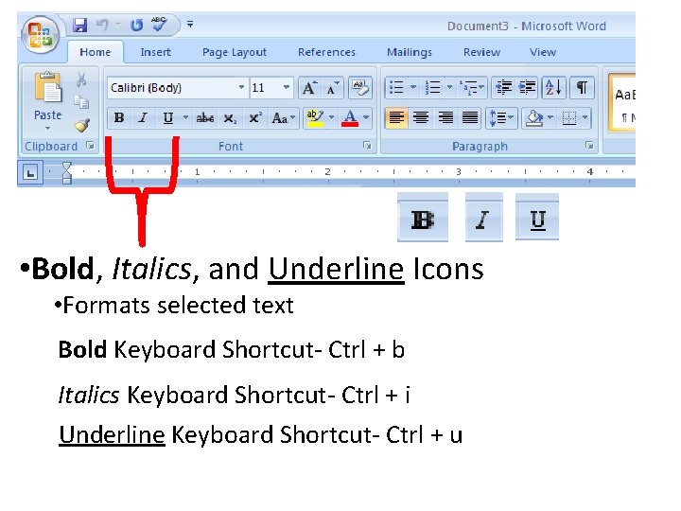Toggle Italic in the ribbon Font group
This screenshot has height=511, width=681.
[x=143, y=117]
